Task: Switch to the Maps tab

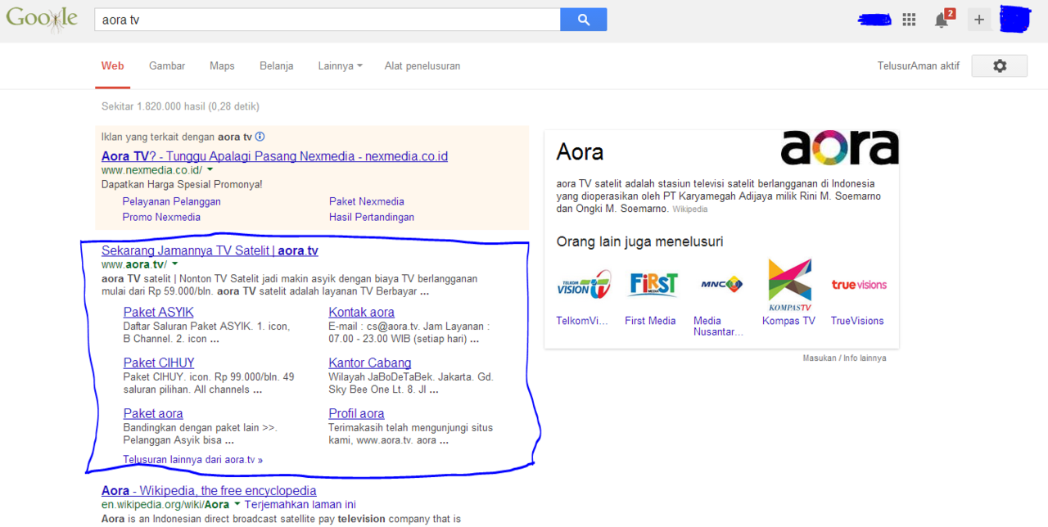Action: [222, 66]
